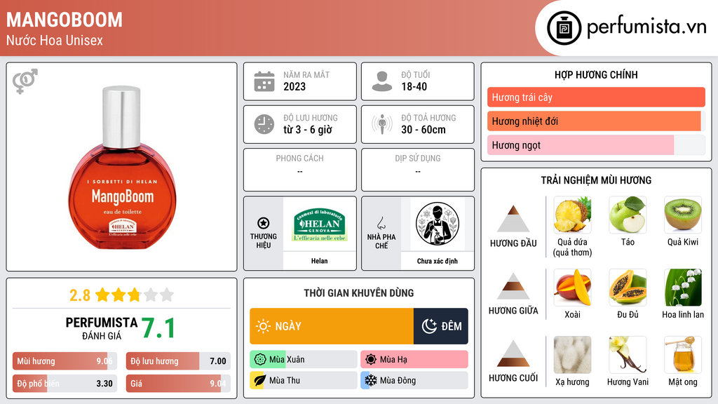Click the last grey rating star
The image size is (718, 404).
click(x=167, y=295)
